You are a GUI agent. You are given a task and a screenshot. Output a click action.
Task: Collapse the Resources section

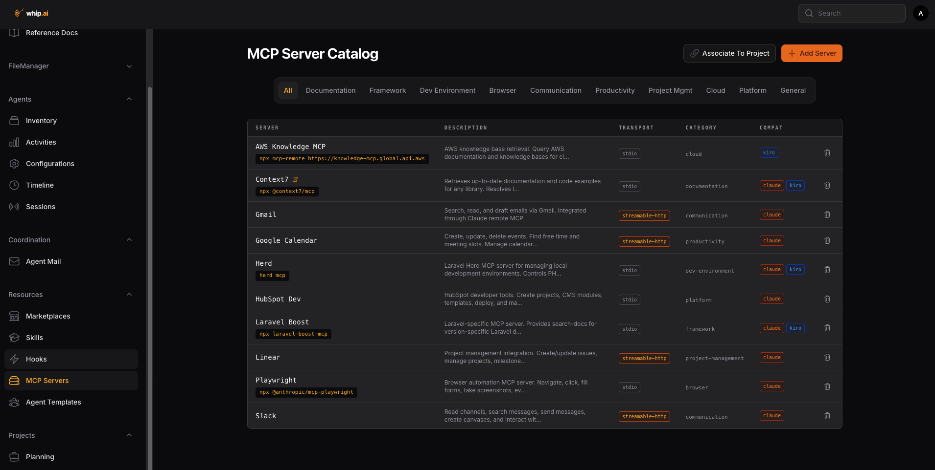pyautogui.click(x=129, y=294)
